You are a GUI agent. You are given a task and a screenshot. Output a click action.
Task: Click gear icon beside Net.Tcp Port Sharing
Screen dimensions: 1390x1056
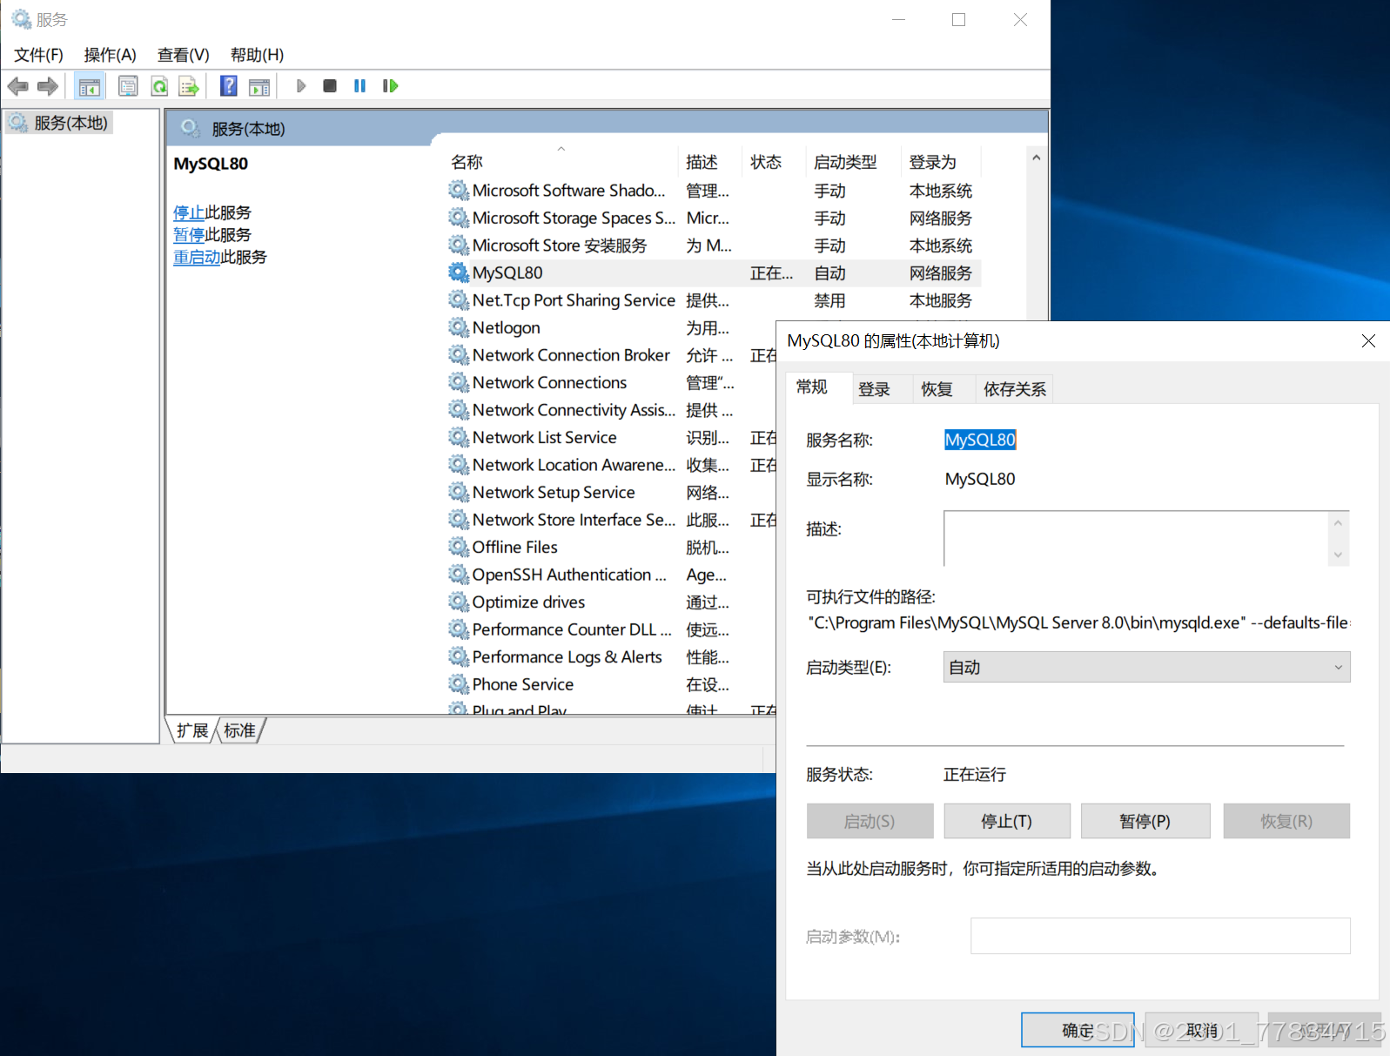click(459, 300)
